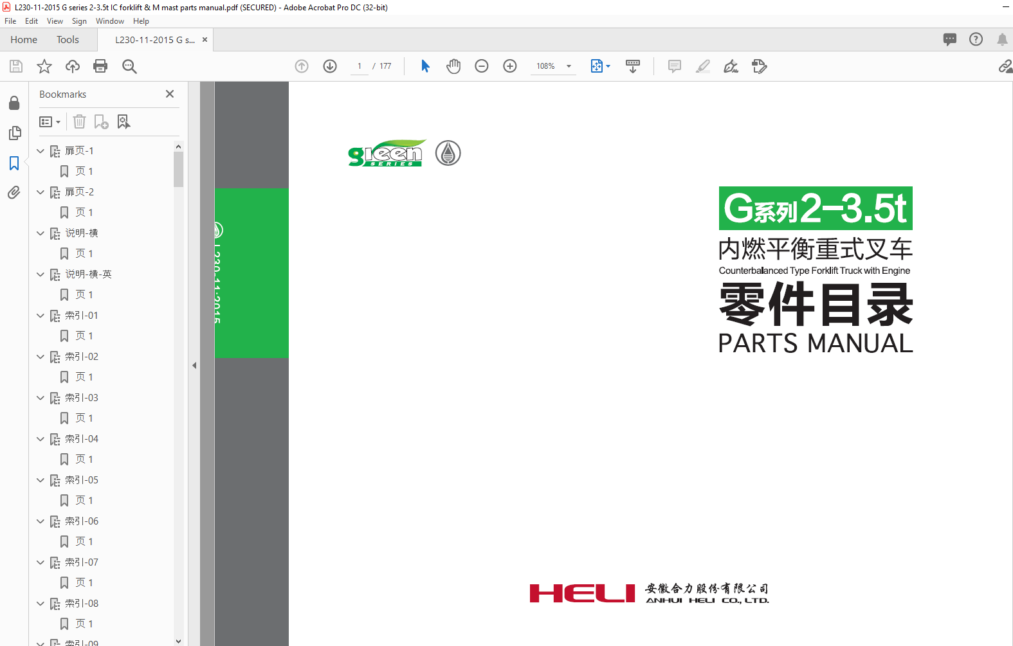
Task: Enable scrolling mode icon
Action: [x=633, y=66]
